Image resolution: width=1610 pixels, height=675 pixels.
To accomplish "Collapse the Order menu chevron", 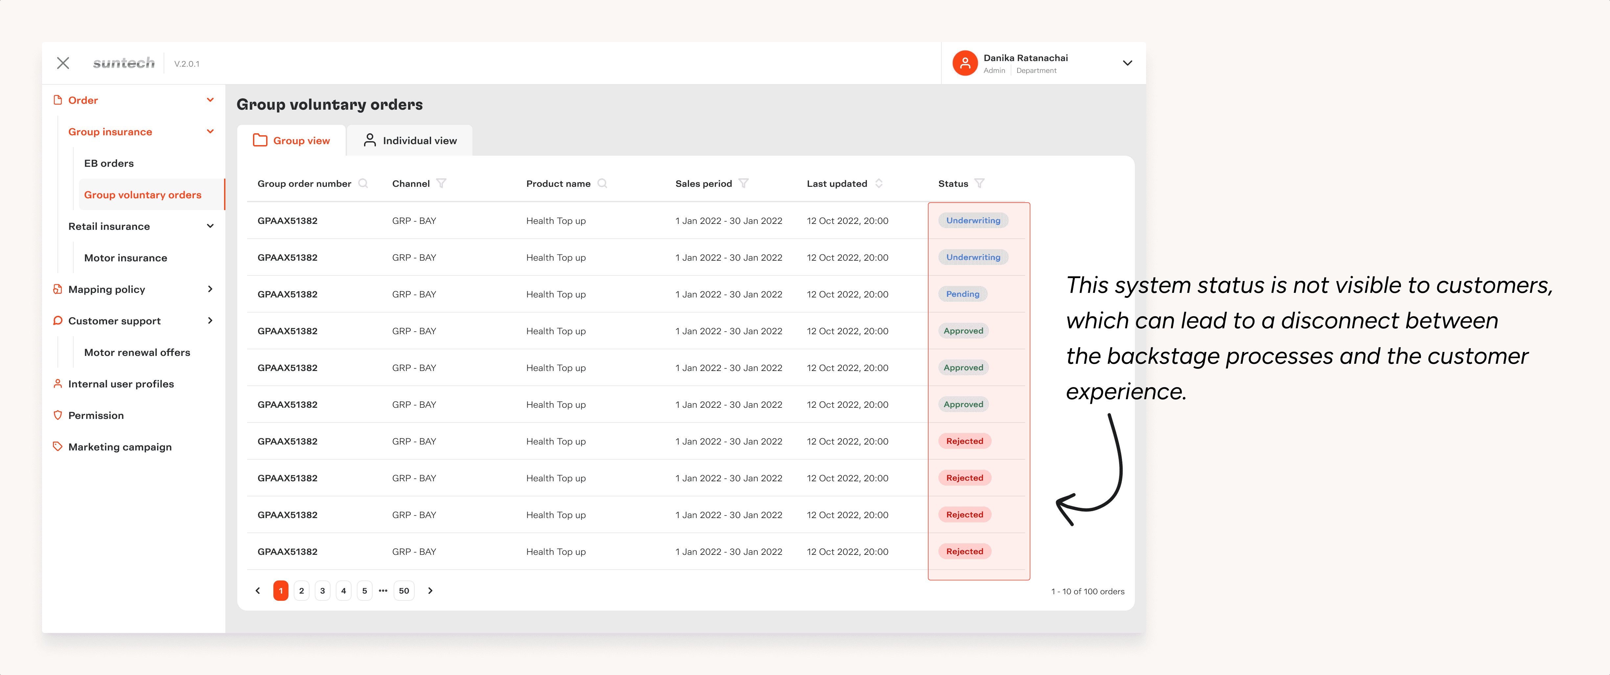I will (210, 100).
